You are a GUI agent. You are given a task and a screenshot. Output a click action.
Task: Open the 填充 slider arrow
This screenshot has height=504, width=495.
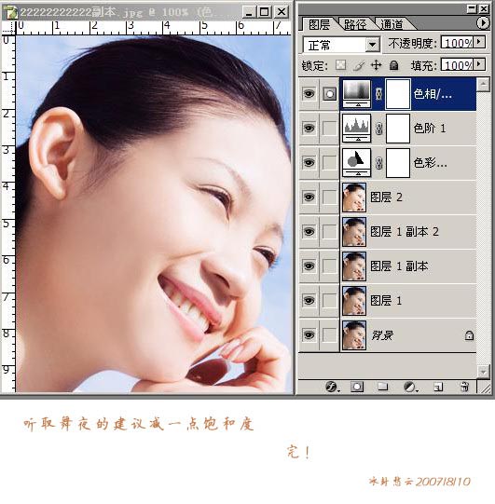coord(479,64)
